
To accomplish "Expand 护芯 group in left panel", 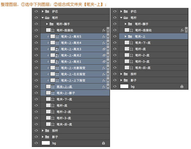I will point(42,11).
